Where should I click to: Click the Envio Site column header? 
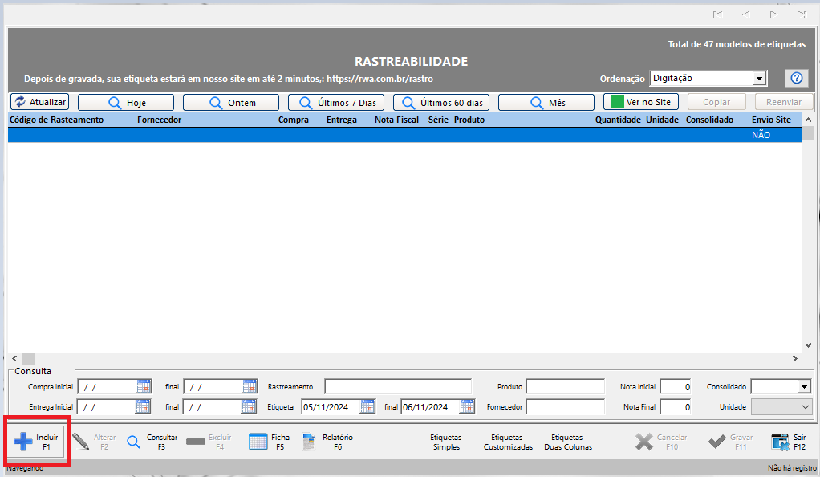pos(771,120)
